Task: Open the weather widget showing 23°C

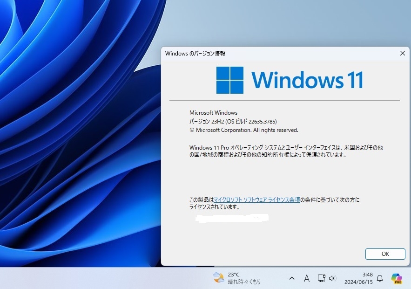Action: tap(237, 278)
